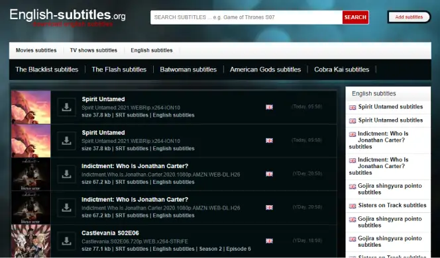Open sidebar first Indictment Jonathan Carter subtitles link
Image resolution: width=440 pixels, height=258 pixels.
click(379, 140)
